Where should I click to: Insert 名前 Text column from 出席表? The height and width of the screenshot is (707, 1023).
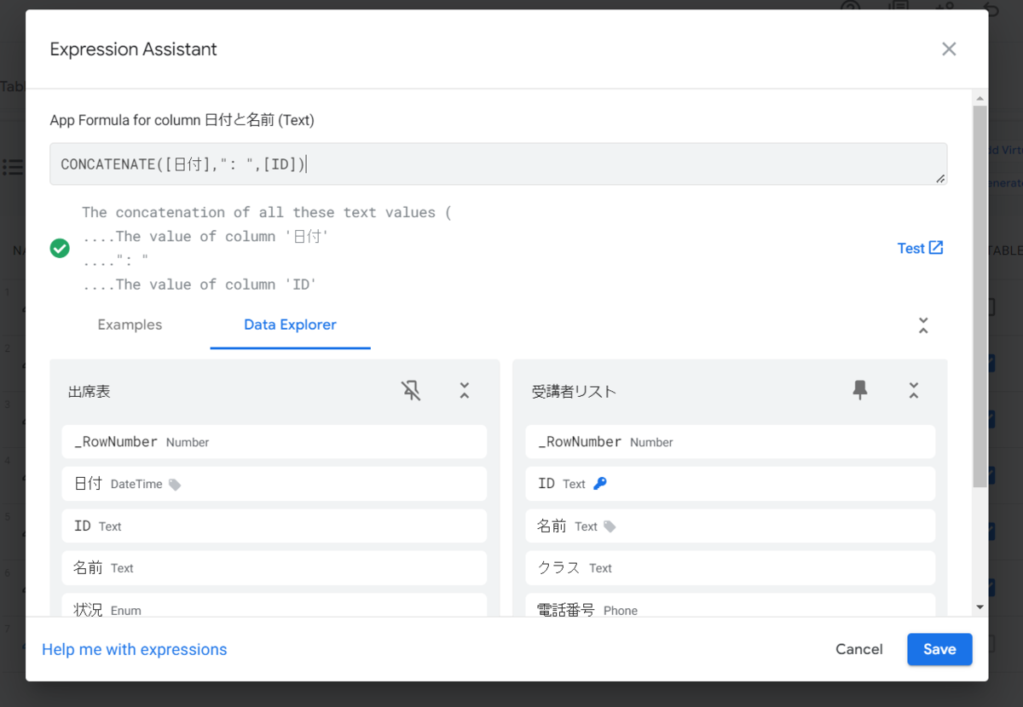pyautogui.click(x=275, y=568)
